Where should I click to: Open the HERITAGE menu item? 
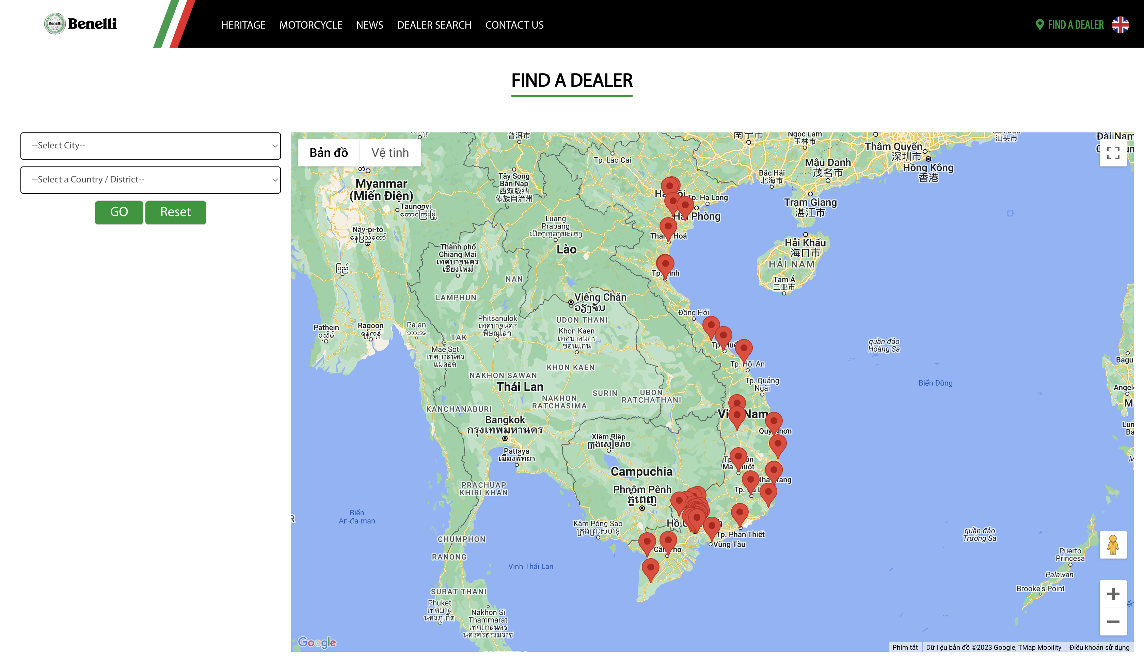point(243,25)
